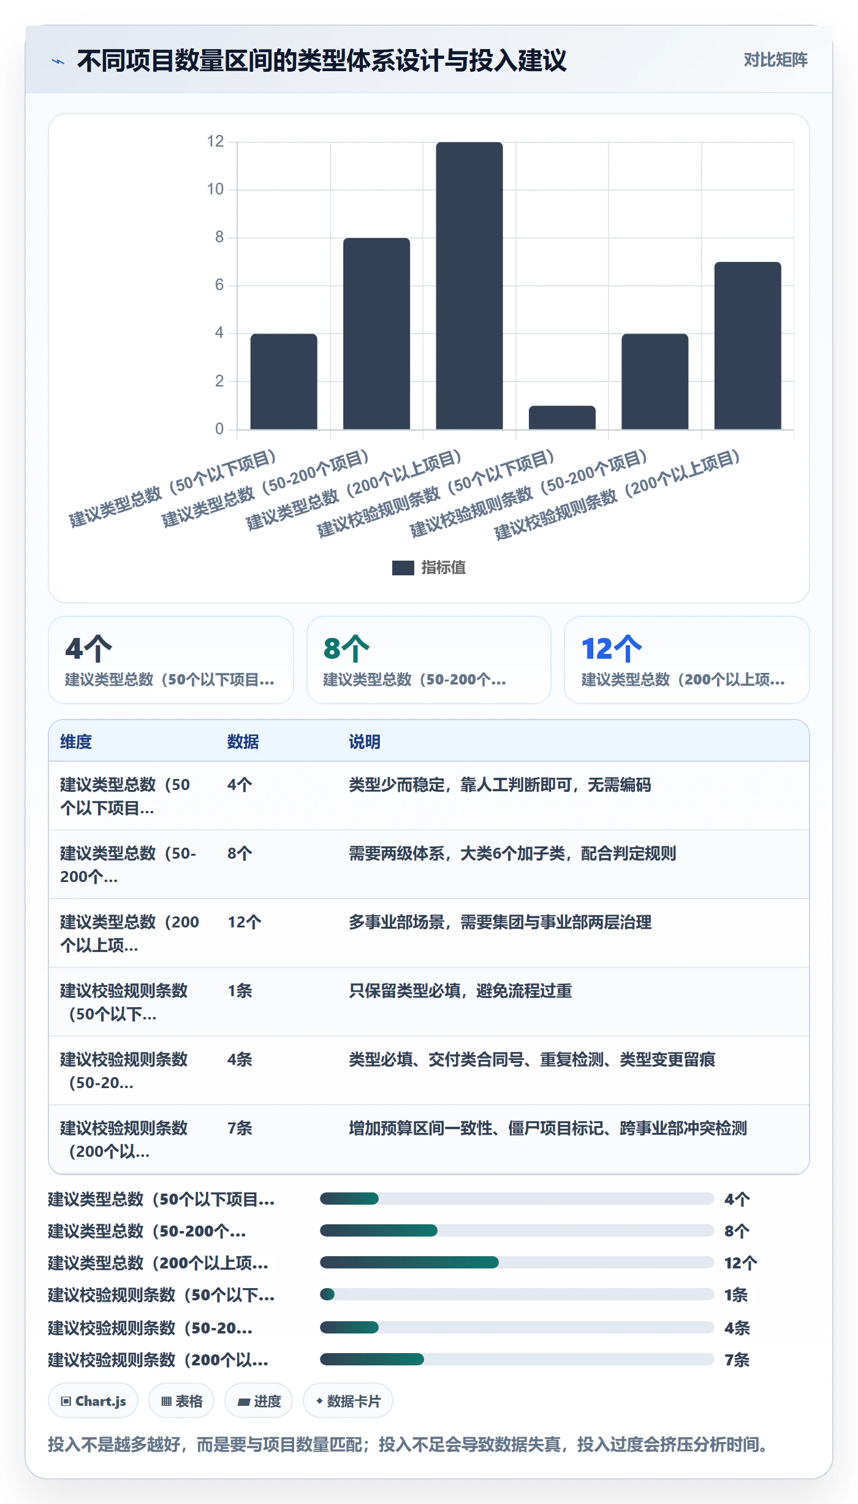Click the 7条 value in table
Viewport: 858px width, 1504px height.
[x=240, y=1128]
